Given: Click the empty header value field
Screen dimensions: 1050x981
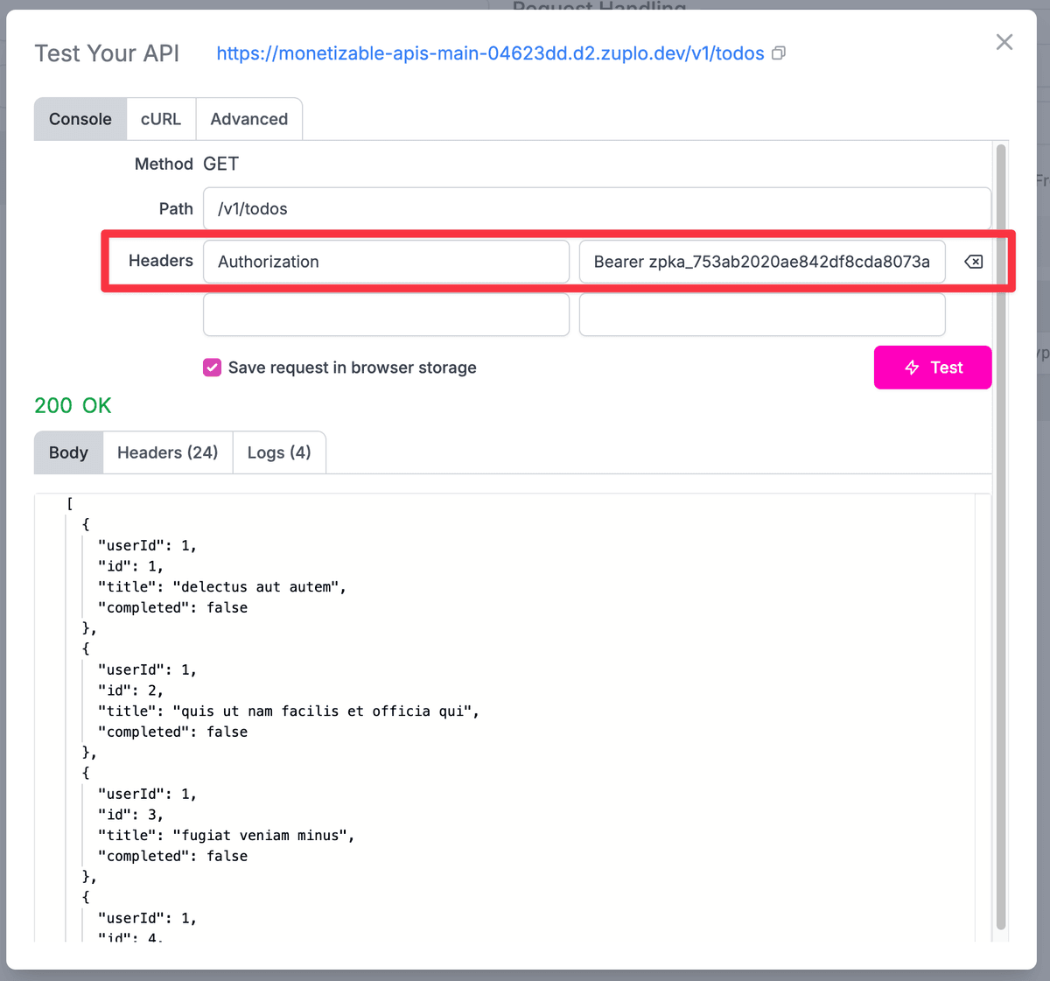Looking at the screenshot, I should tap(762, 314).
